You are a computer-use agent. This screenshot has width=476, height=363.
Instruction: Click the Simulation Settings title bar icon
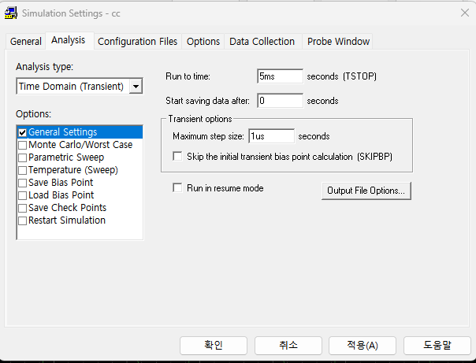tap(10, 13)
